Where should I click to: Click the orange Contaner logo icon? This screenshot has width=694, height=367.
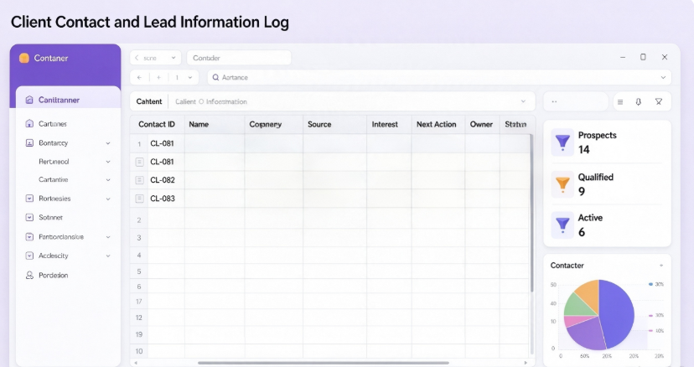[x=24, y=58]
